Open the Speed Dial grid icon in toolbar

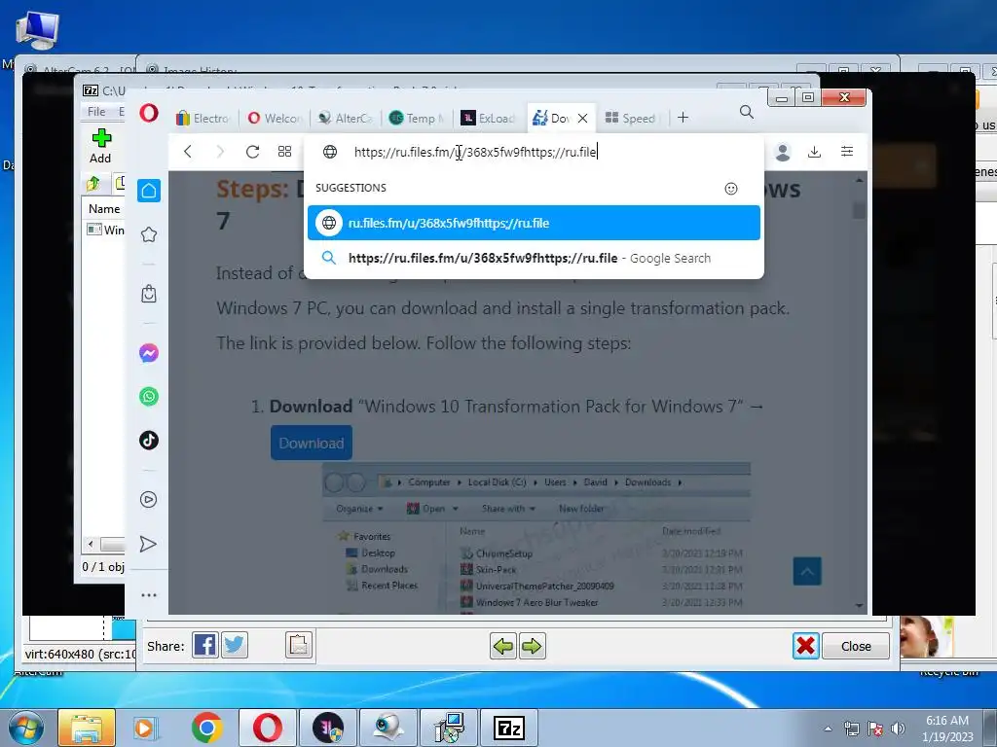[285, 151]
